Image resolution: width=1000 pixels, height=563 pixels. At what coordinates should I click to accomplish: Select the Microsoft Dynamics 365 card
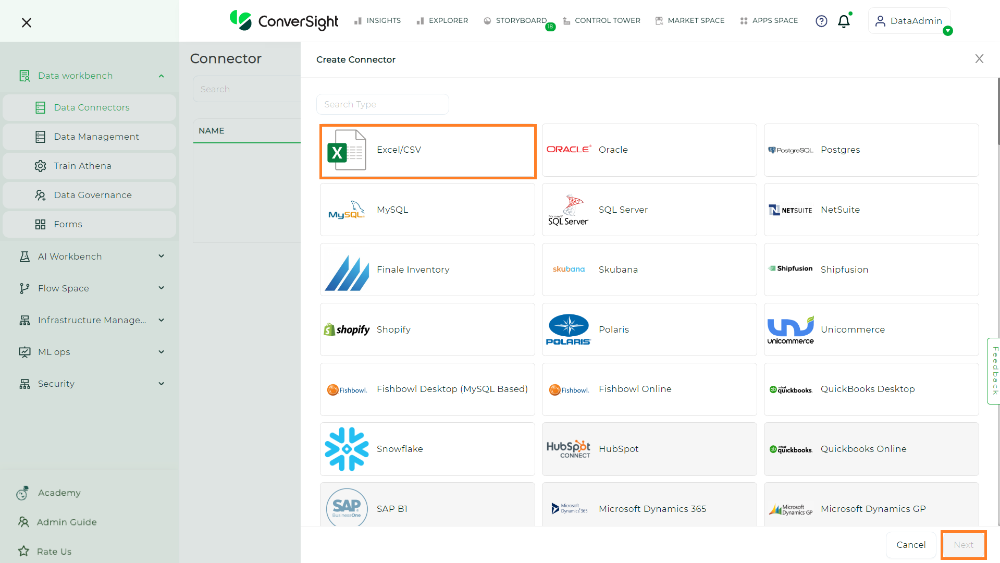pos(649,505)
